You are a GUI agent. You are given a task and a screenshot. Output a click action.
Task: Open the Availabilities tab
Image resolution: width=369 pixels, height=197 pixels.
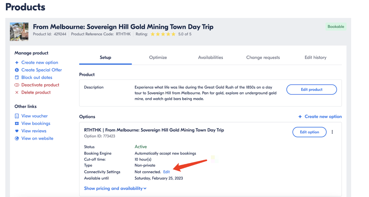(x=210, y=58)
